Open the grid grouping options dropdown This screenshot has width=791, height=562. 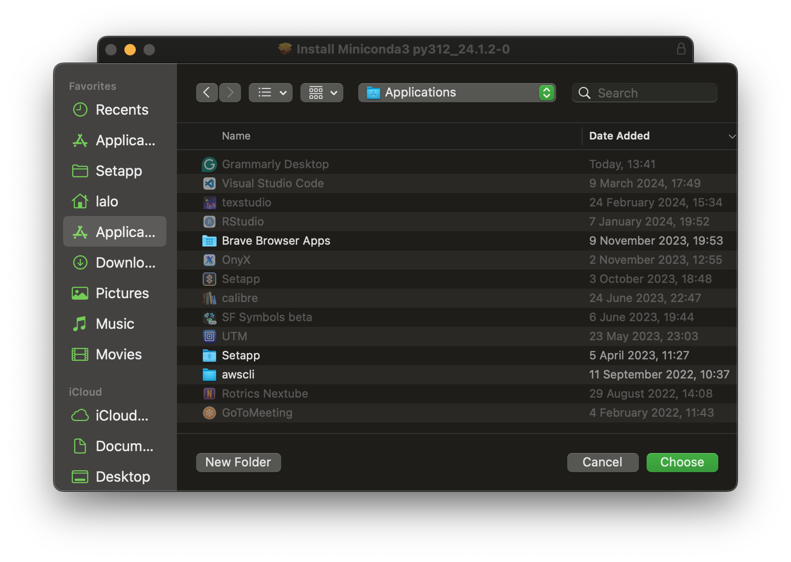pos(322,92)
